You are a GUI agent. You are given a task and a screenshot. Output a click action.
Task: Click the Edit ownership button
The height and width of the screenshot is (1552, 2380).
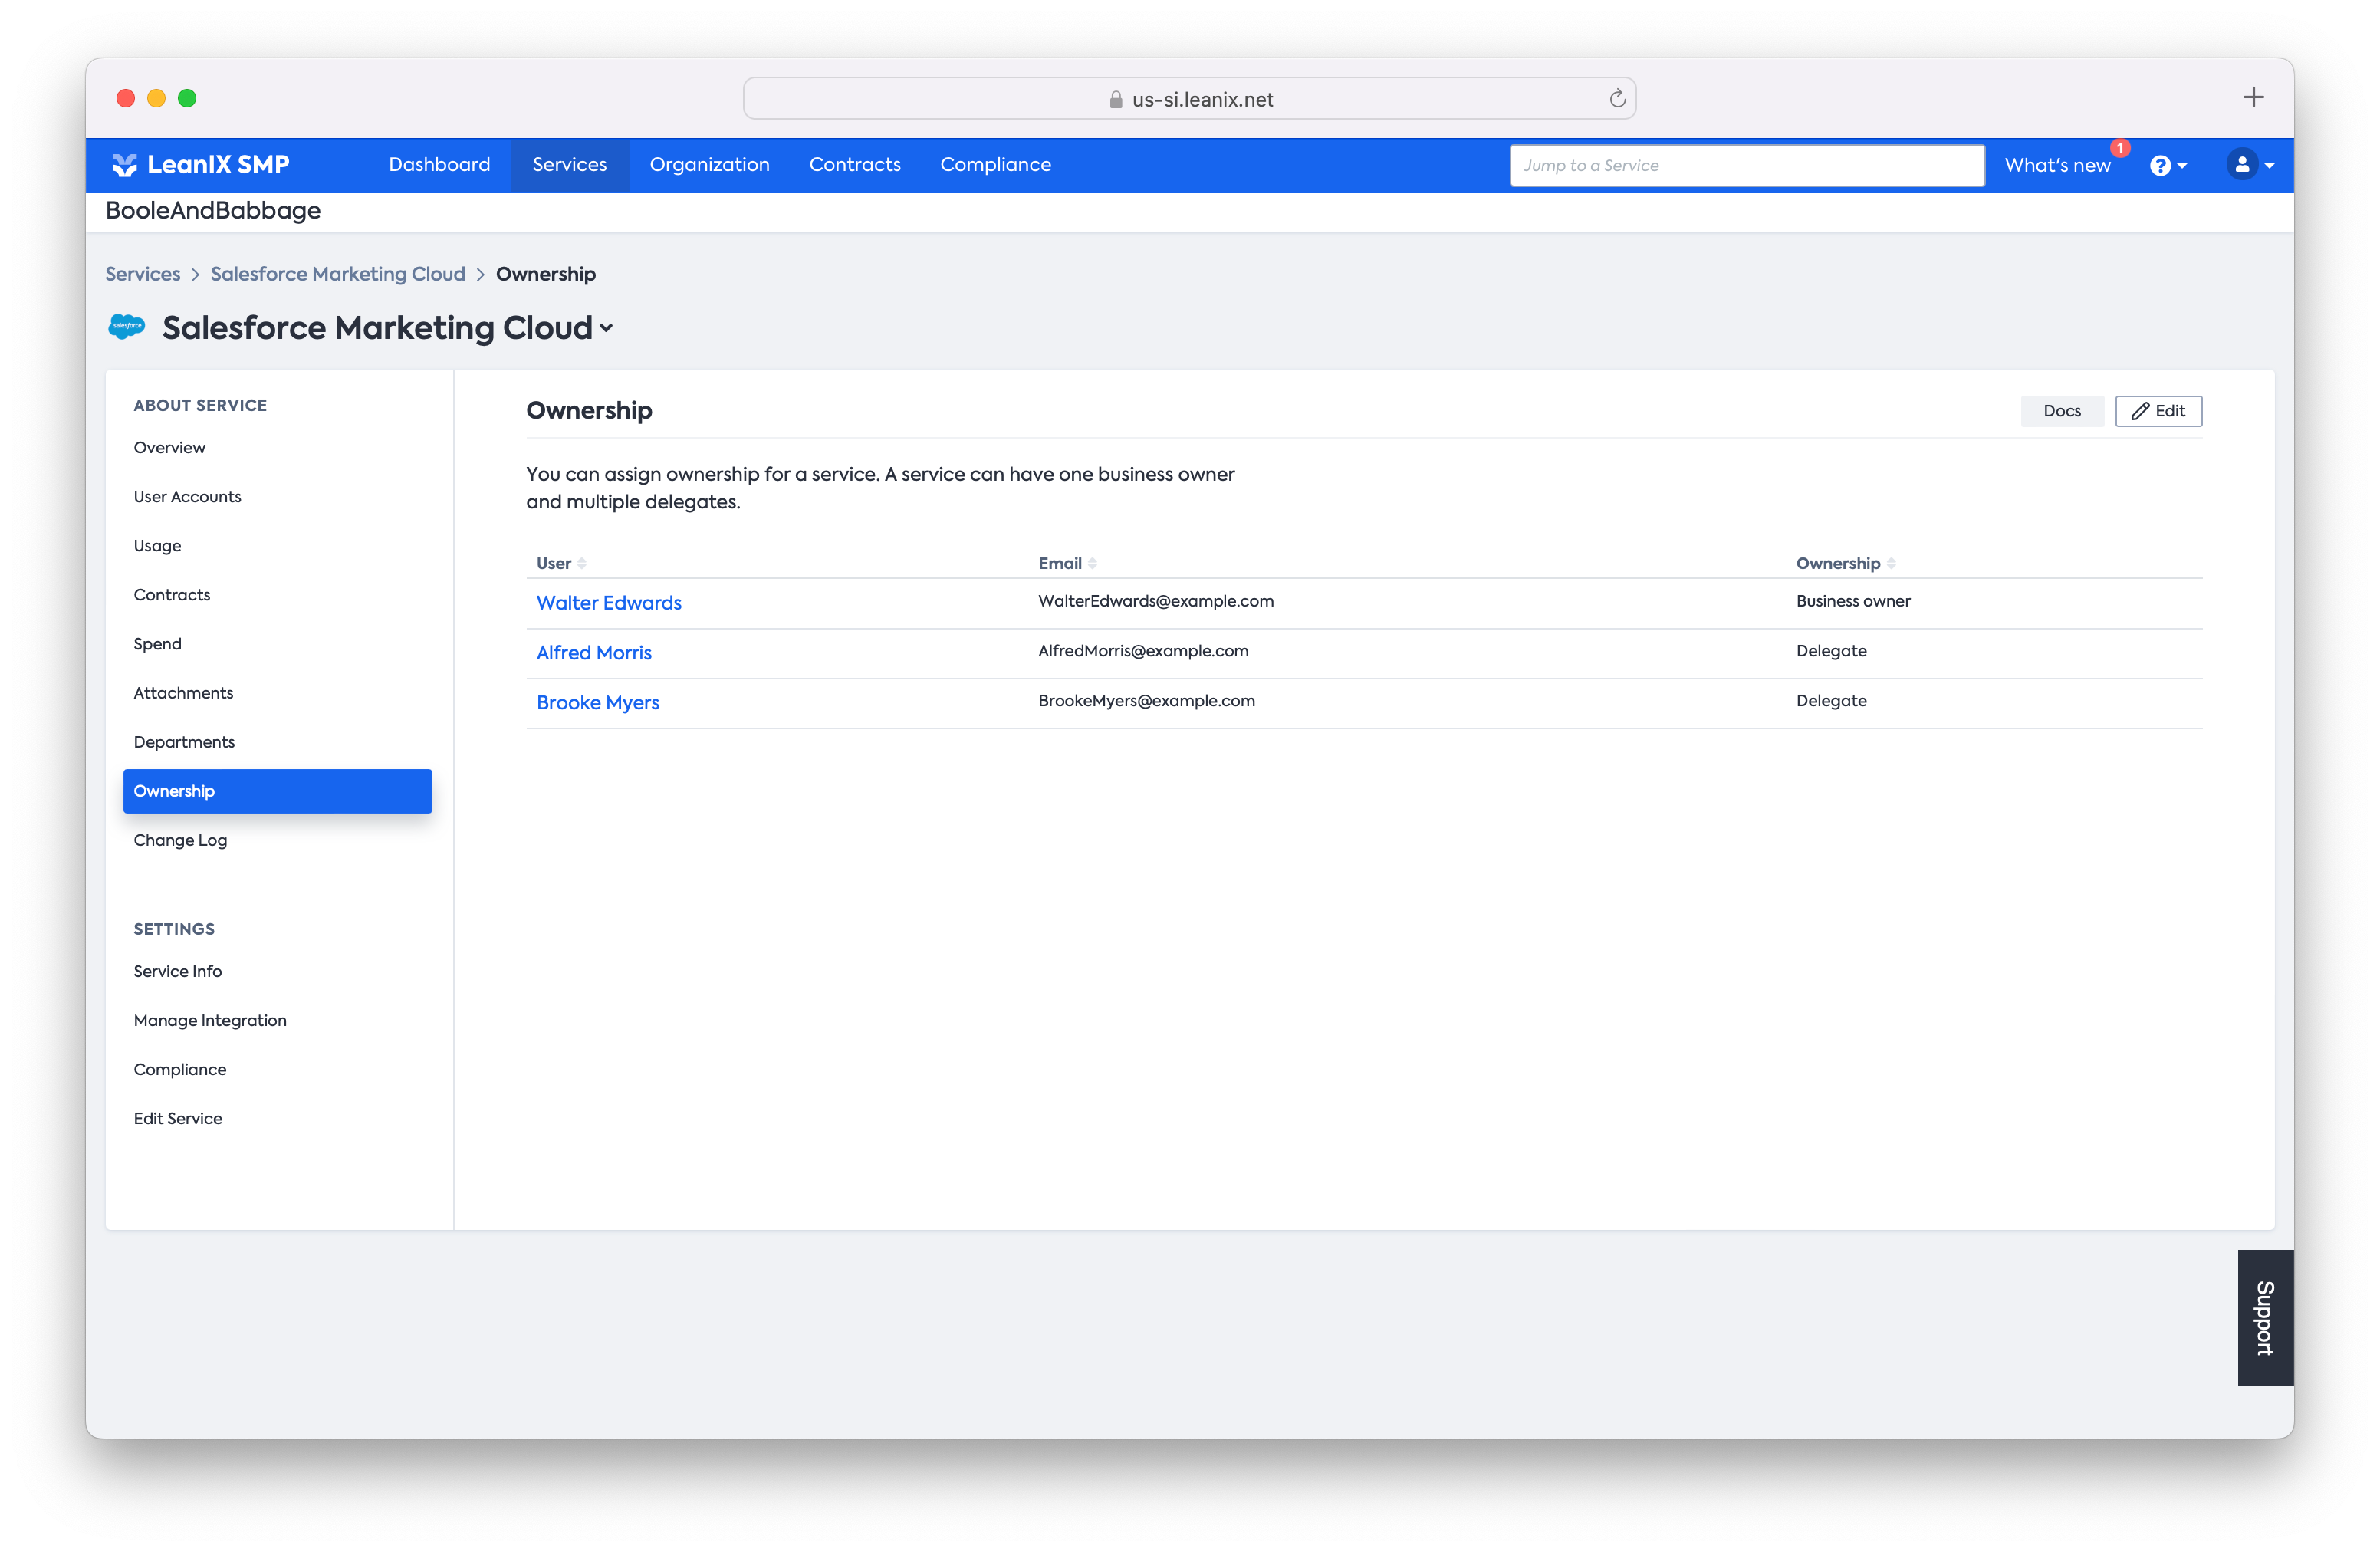coord(2158,411)
